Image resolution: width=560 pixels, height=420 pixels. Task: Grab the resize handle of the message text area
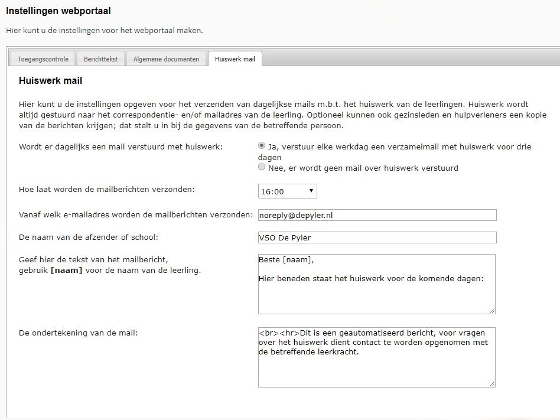(492, 310)
